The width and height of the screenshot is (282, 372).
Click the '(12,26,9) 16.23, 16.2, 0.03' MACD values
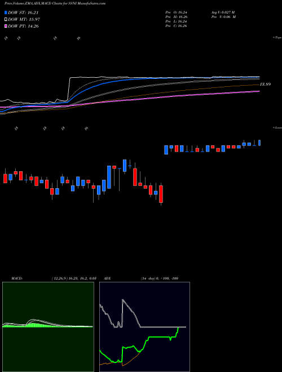pos(74,278)
